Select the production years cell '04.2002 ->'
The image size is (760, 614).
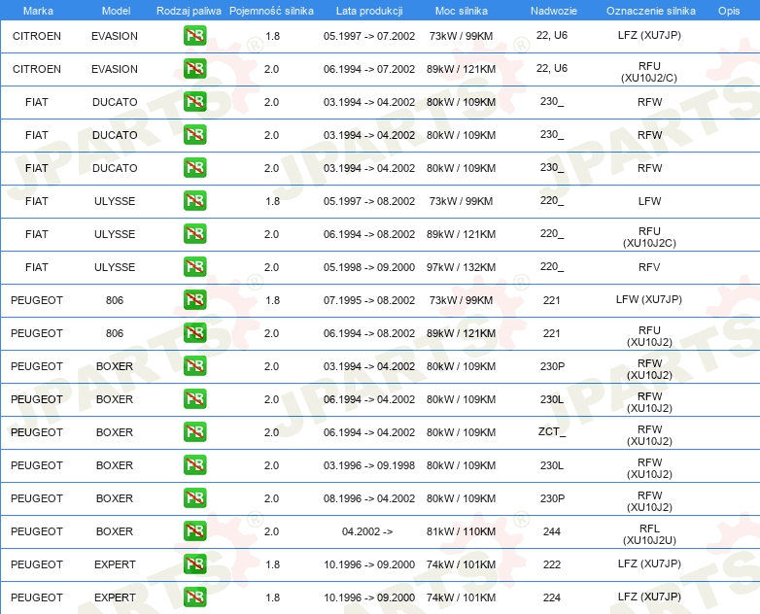367,531
